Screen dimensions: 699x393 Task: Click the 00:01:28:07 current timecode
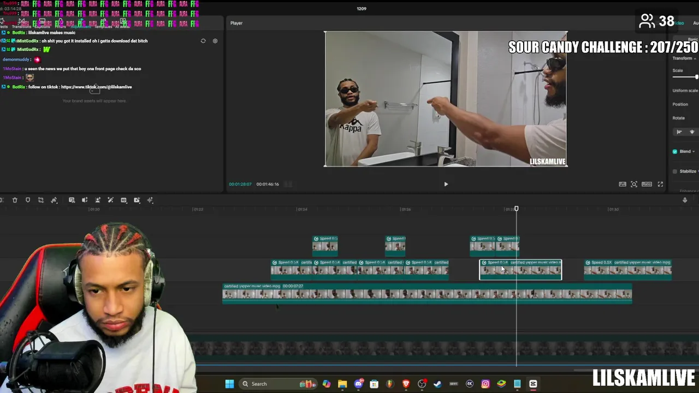tap(240, 184)
